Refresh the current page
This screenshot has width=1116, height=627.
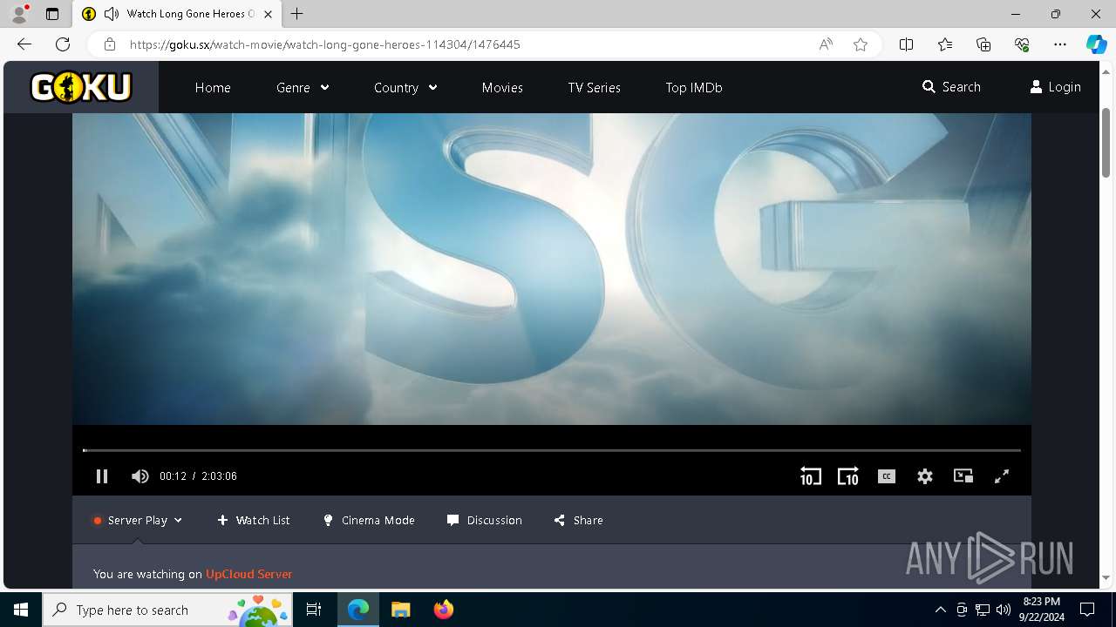coord(63,44)
